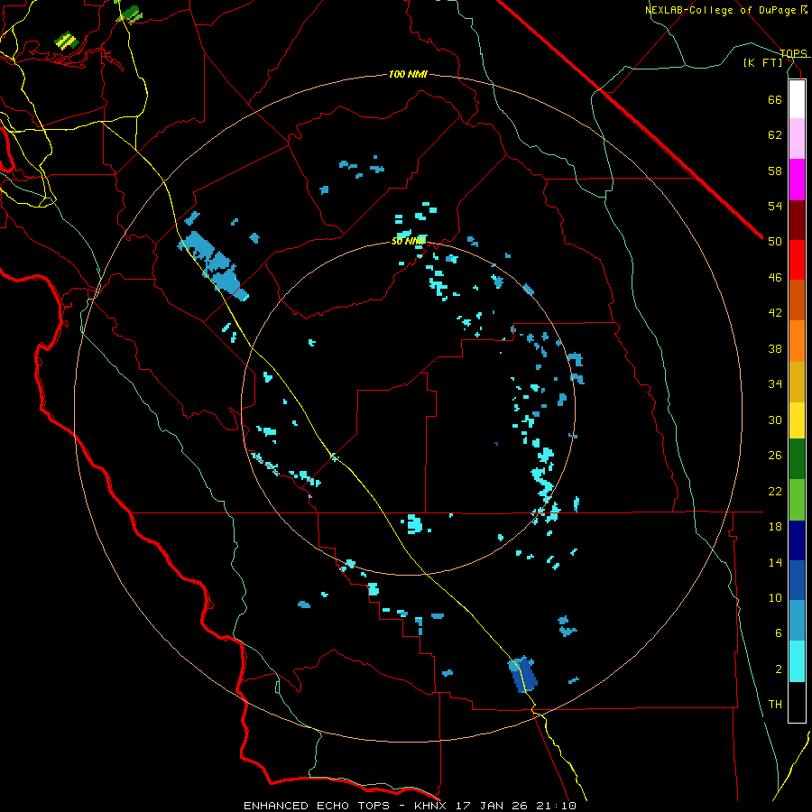Click the '10' legend value
This screenshot has width=812, height=812.
click(775, 597)
